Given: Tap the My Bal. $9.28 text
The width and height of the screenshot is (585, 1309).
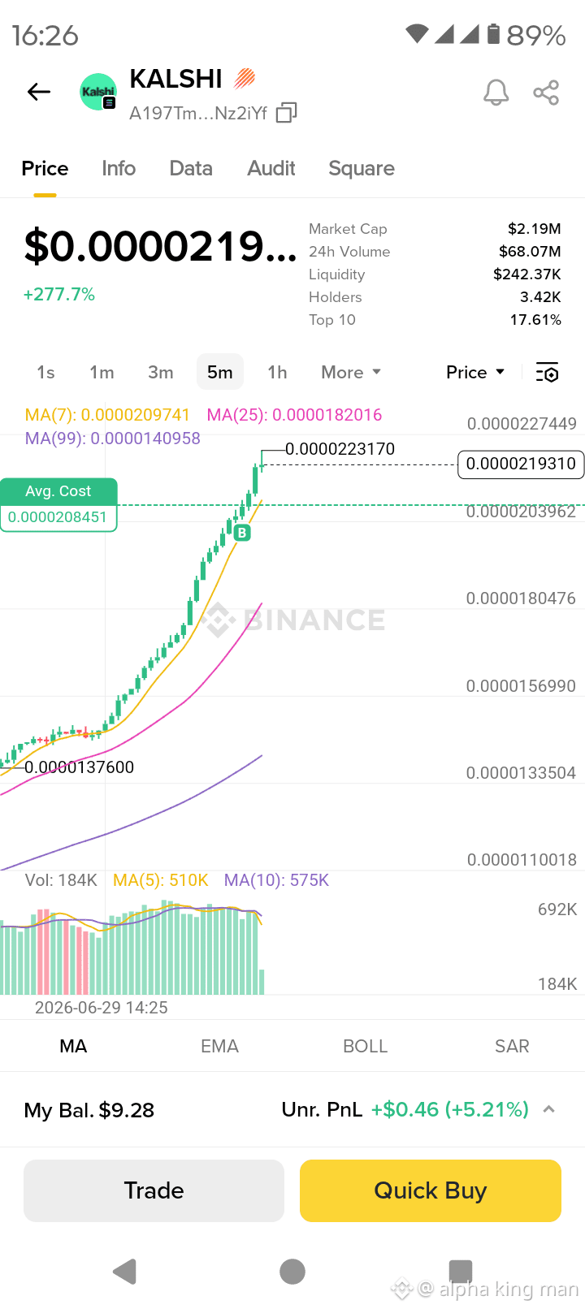Looking at the screenshot, I should 89,1110.
